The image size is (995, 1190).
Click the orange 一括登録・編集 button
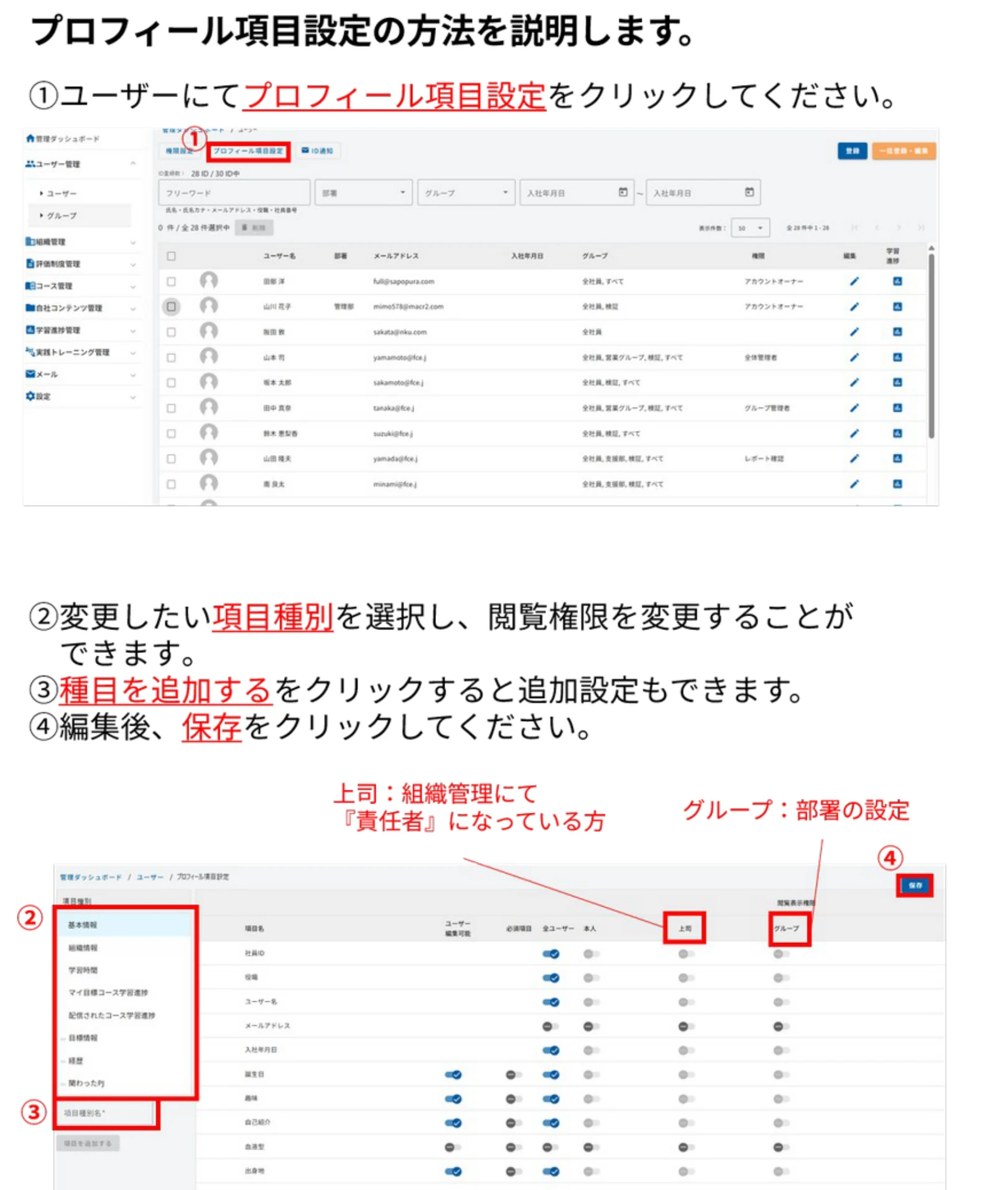click(903, 151)
